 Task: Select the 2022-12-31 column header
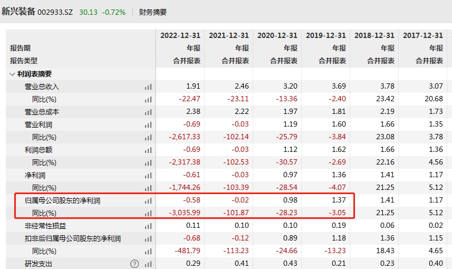[180, 35]
